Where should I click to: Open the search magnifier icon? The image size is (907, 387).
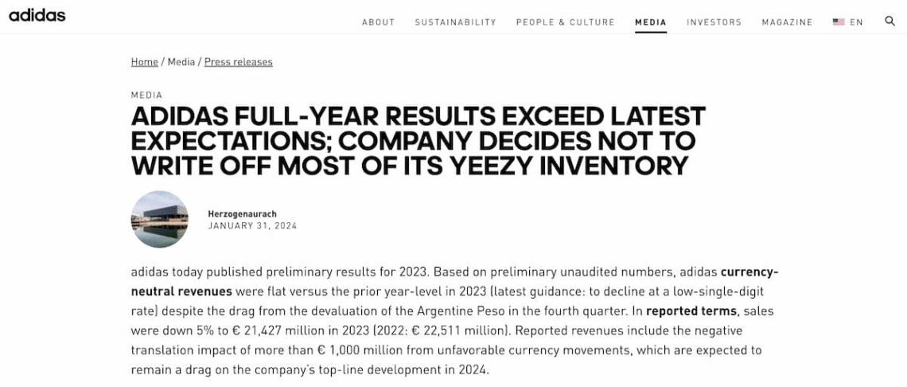tap(889, 21)
